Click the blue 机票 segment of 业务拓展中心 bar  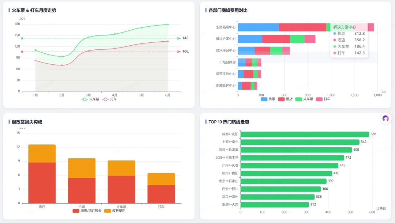[258, 27]
